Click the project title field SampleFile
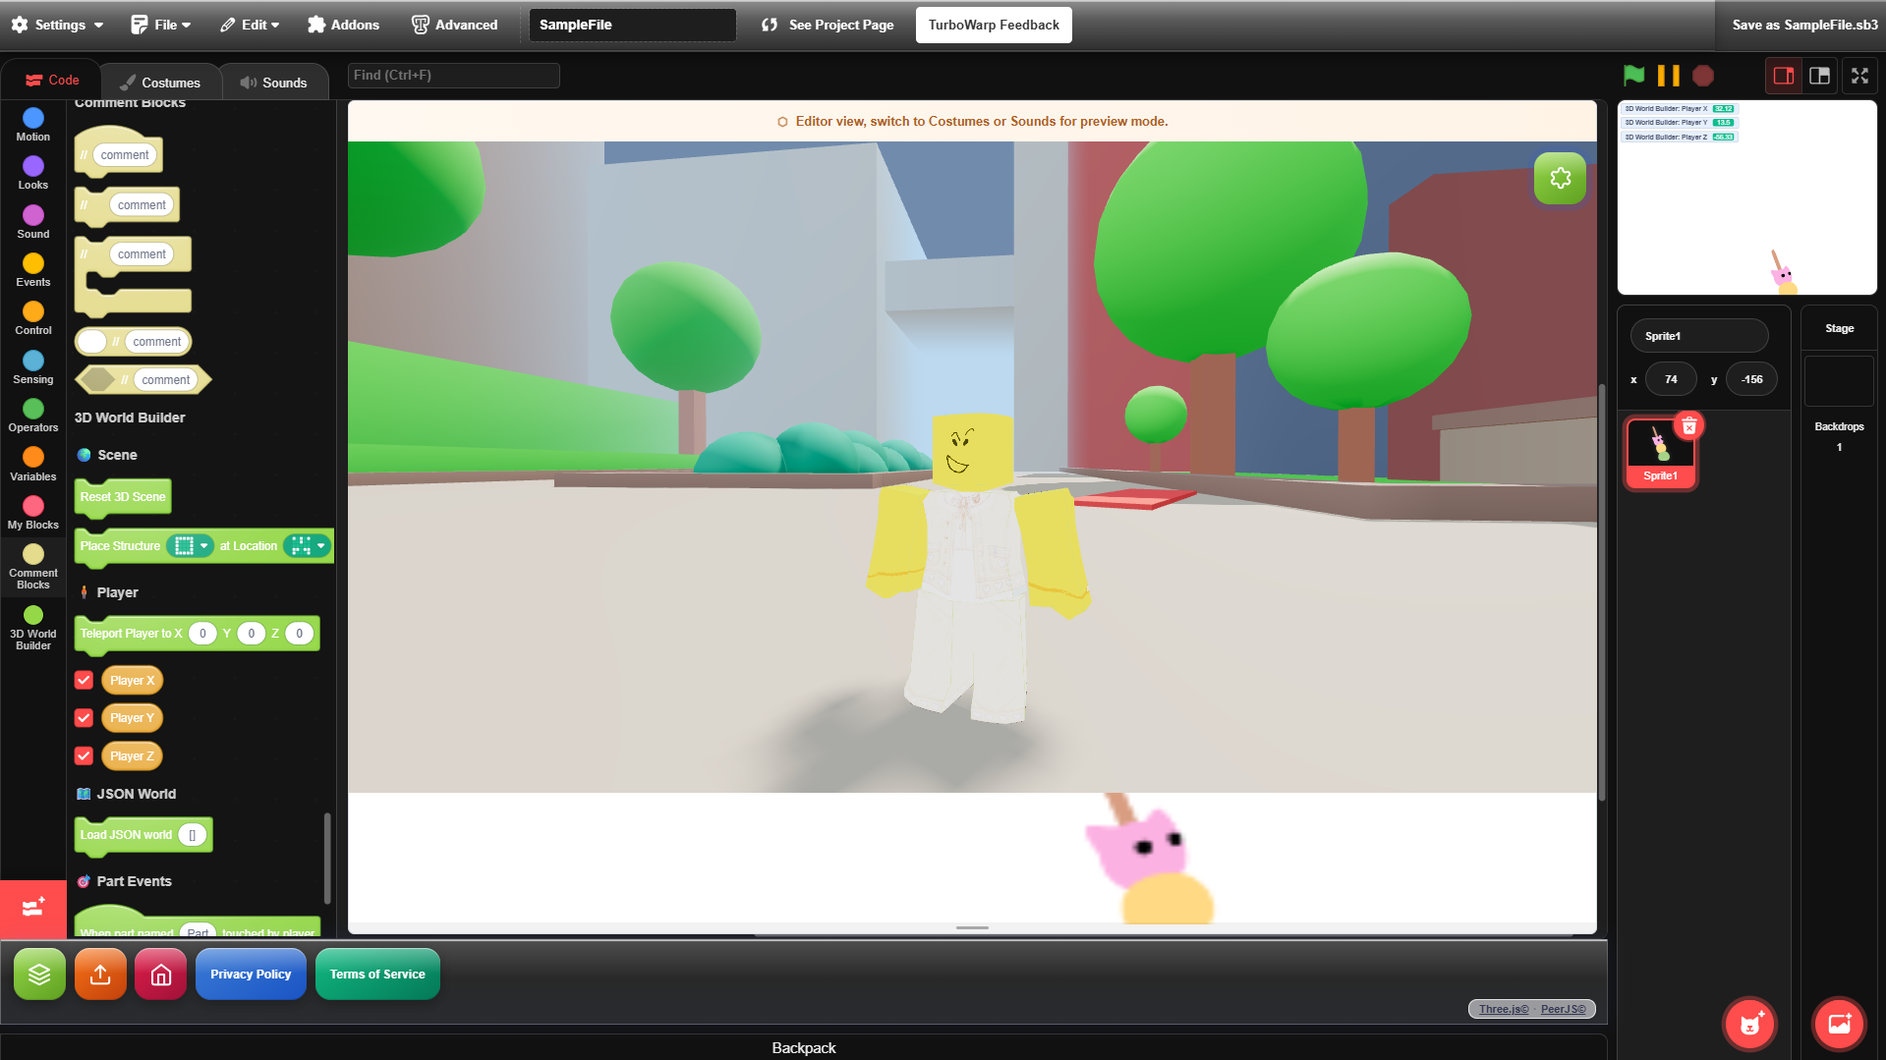 632,25
